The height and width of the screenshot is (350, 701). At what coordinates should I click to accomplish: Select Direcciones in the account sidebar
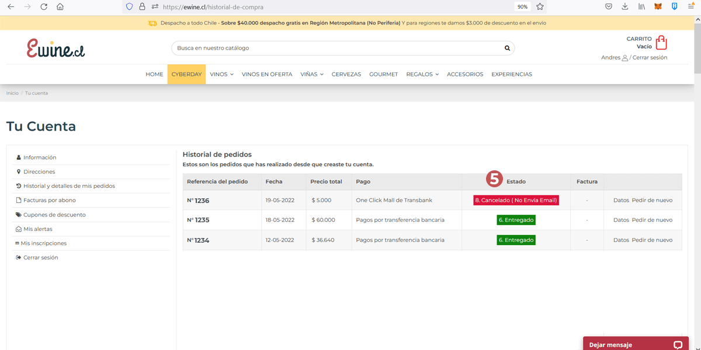(x=39, y=171)
